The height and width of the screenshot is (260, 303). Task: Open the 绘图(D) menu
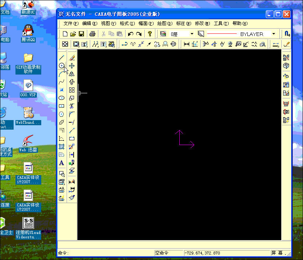pyautogui.click(x=165, y=24)
